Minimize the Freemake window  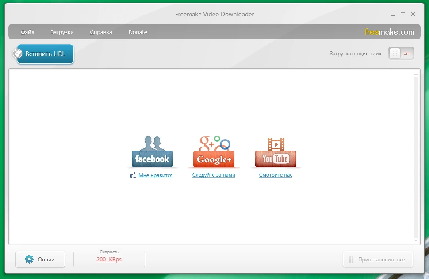tap(393, 15)
